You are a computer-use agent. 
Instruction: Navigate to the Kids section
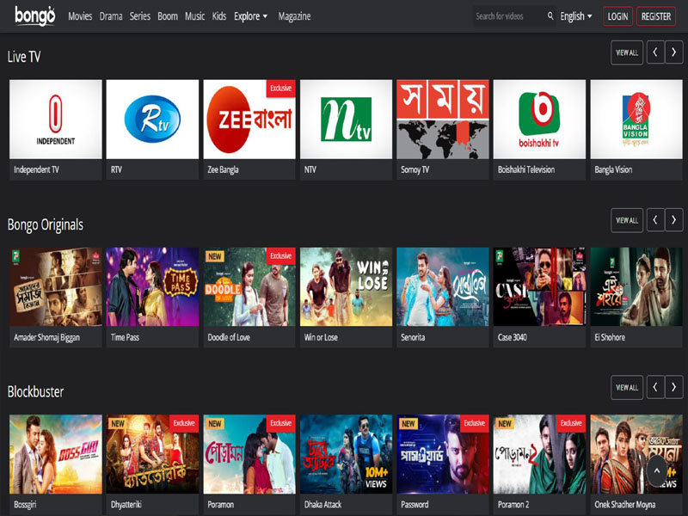218,16
